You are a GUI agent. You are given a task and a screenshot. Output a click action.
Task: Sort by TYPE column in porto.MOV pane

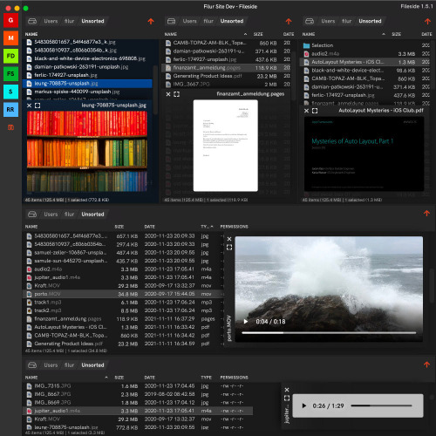pos(207,227)
